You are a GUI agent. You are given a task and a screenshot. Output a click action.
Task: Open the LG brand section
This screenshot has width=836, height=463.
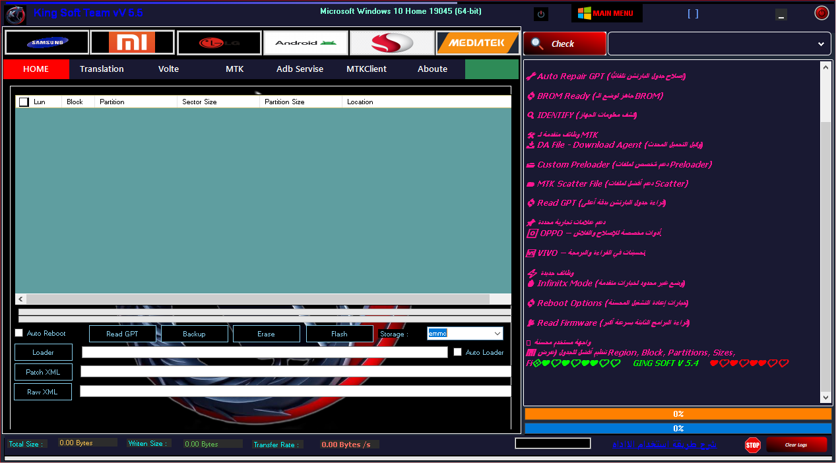pyautogui.click(x=220, y=43)
